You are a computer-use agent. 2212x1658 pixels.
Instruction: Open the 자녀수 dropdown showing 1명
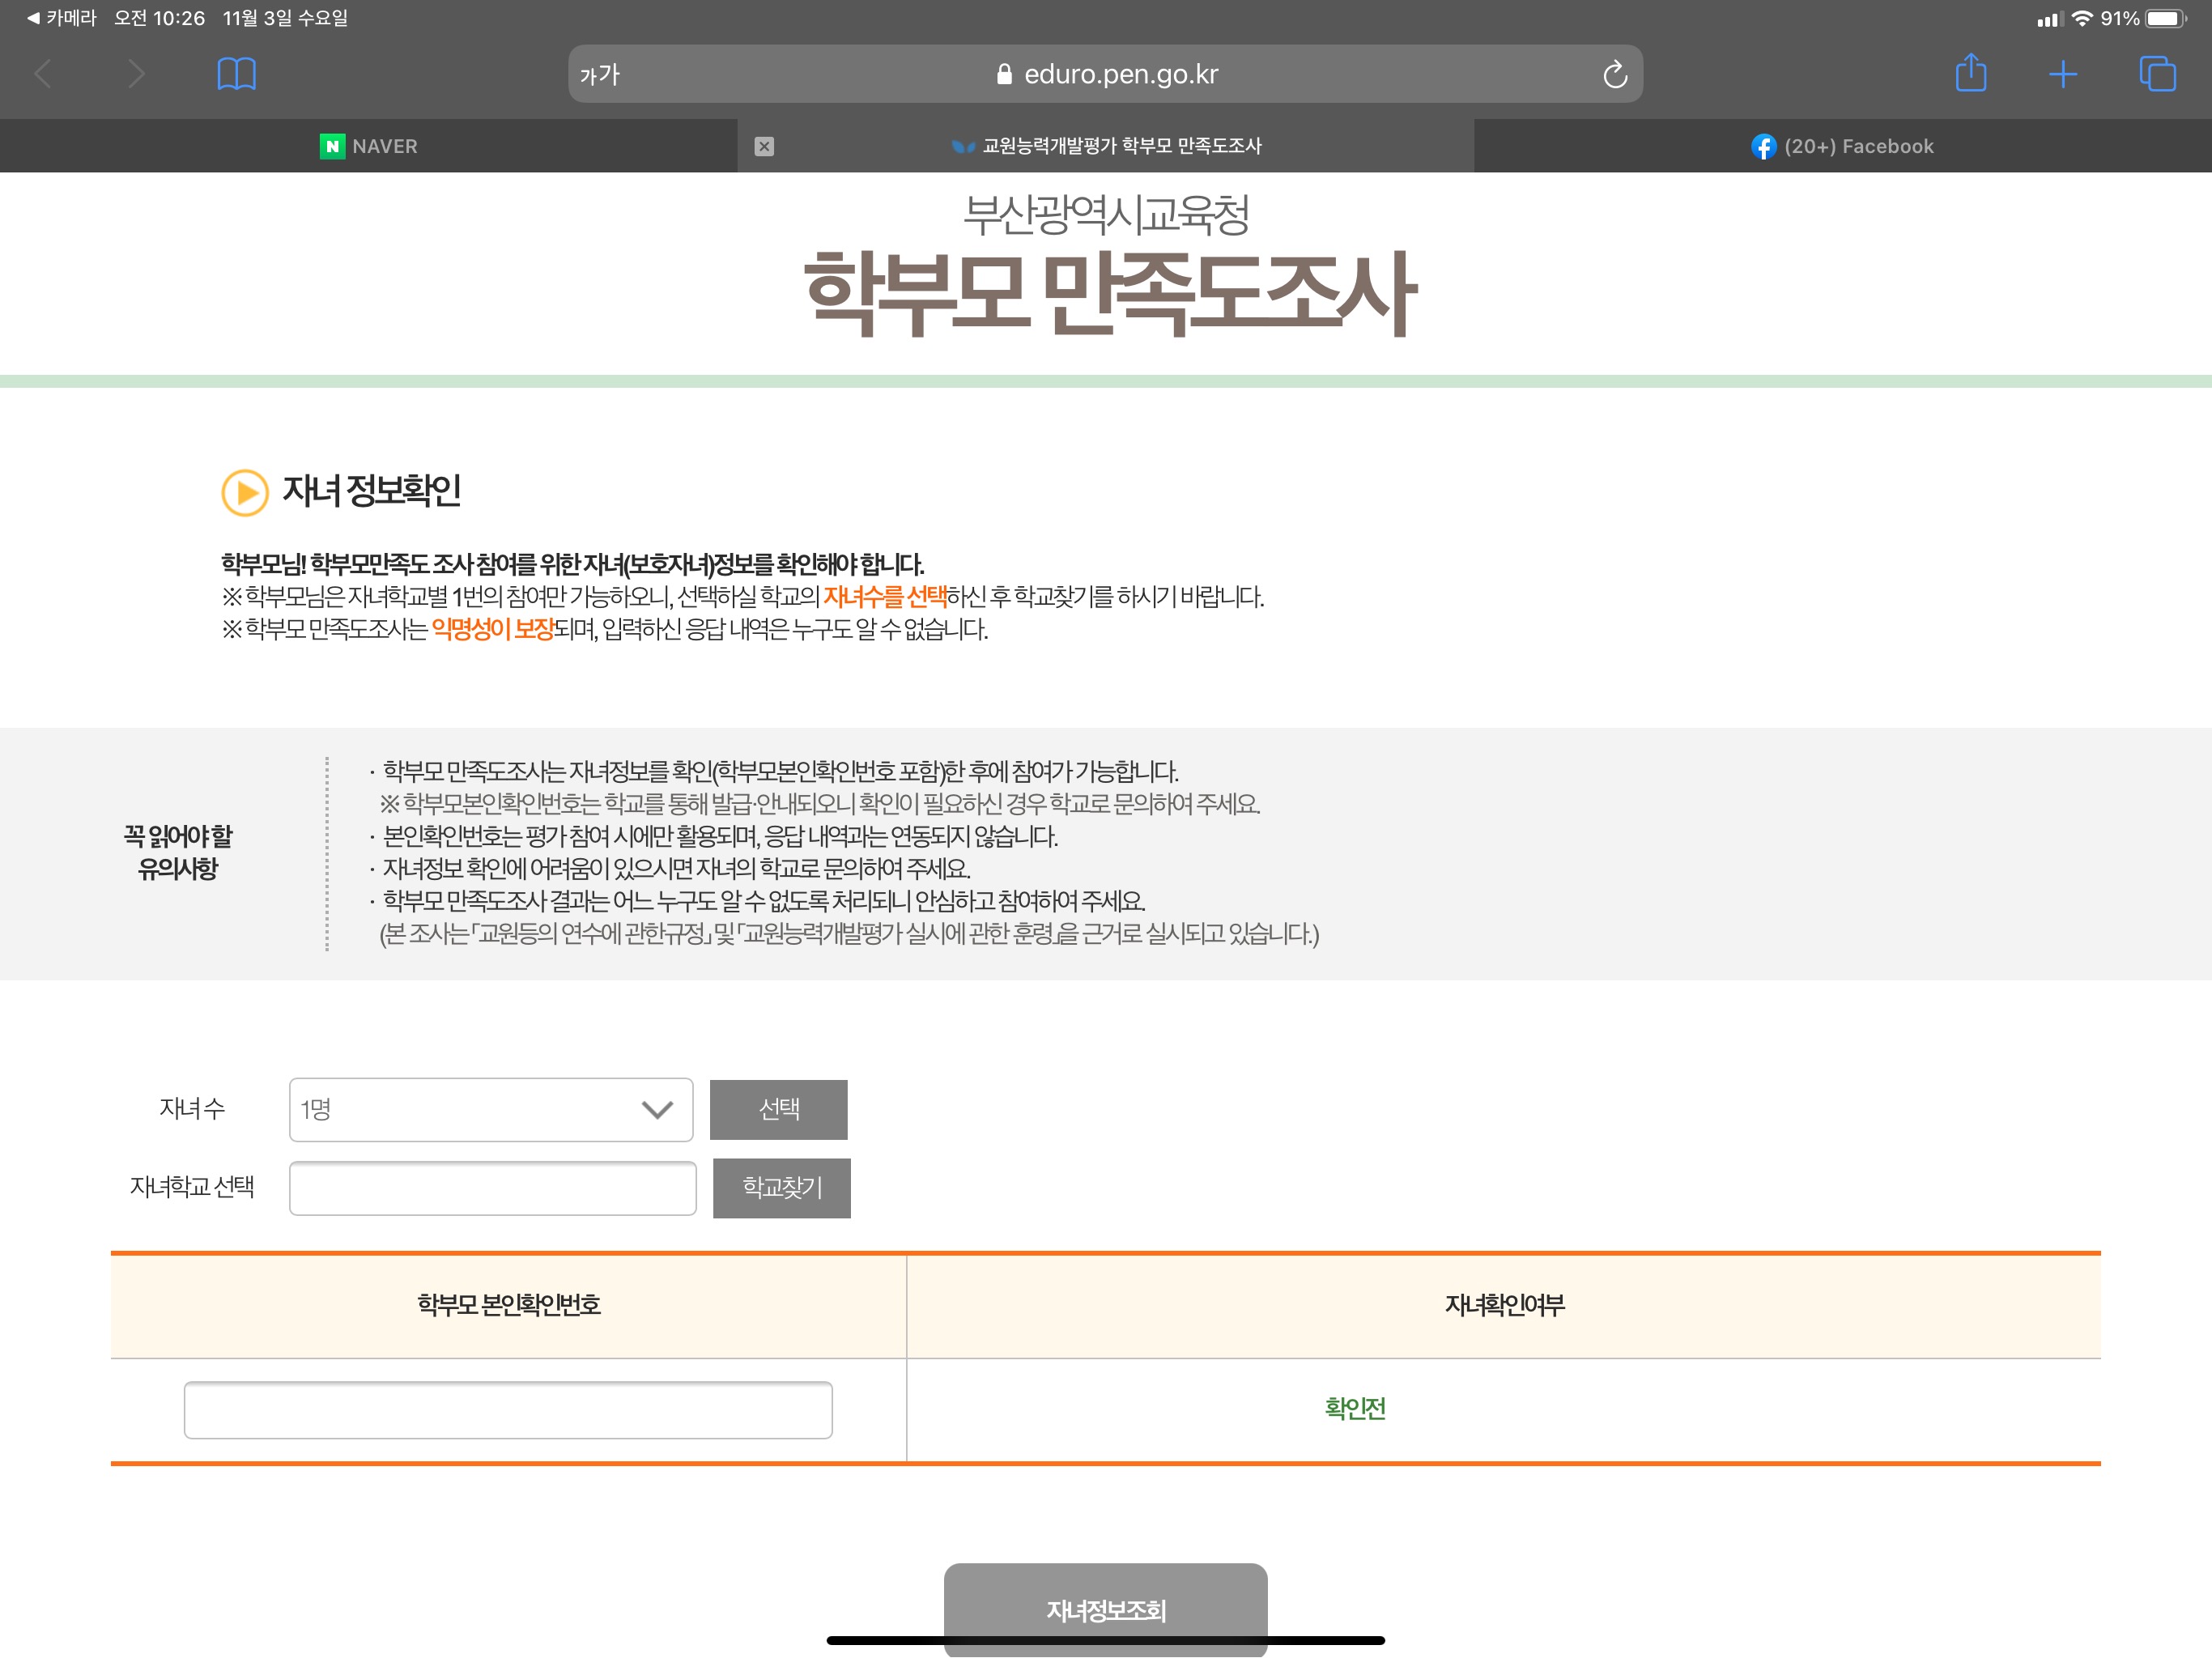[x=490, y=1109]
